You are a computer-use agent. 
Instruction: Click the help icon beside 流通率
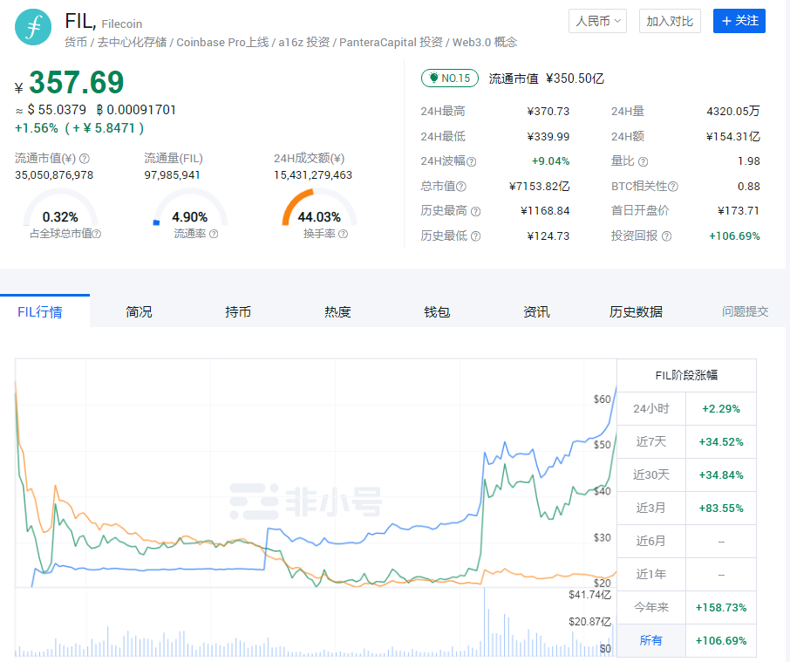[214, 234]
